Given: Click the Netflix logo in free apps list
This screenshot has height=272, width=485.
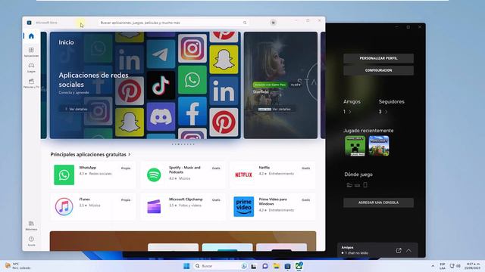Looking at the screenshot, I should pyautogui.click(x=243, y=175).
